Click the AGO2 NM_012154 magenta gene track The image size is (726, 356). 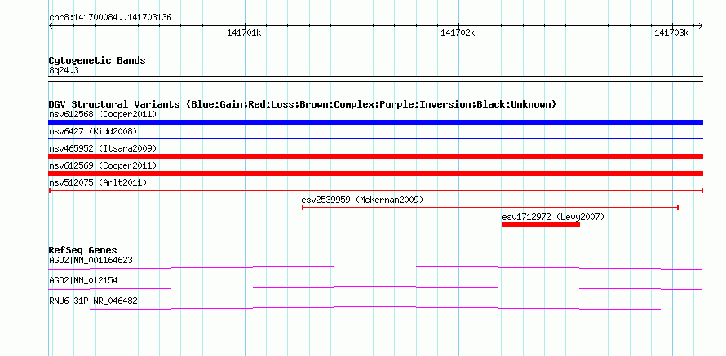click(375, 288)
